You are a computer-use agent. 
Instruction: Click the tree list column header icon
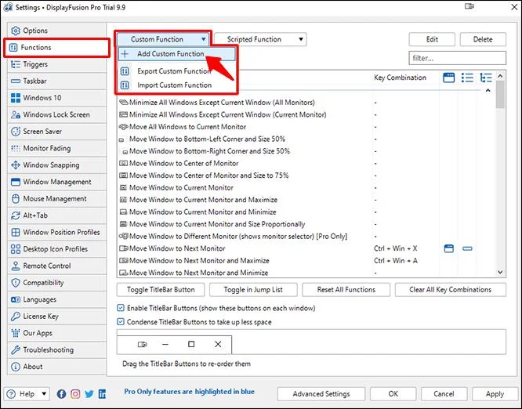486,78
